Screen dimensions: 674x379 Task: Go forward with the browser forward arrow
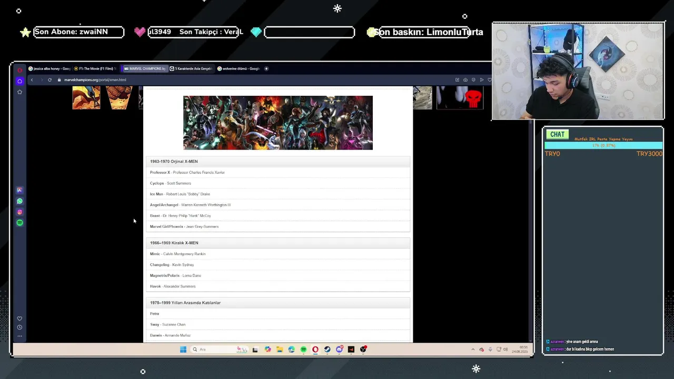(x=41, y=80)
